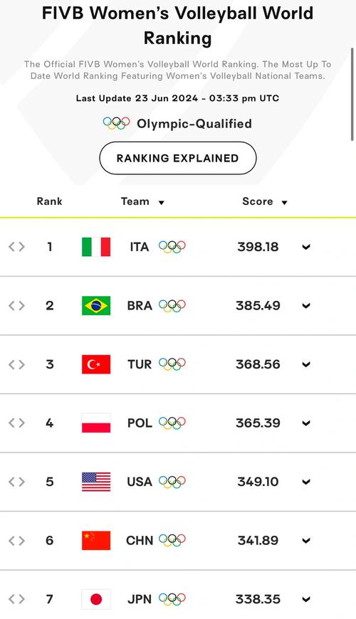This screenshot has height=619, width=356.
Task: Click Olympic rings icon beside Olympic-Qualified label
Action: point(116,123)
